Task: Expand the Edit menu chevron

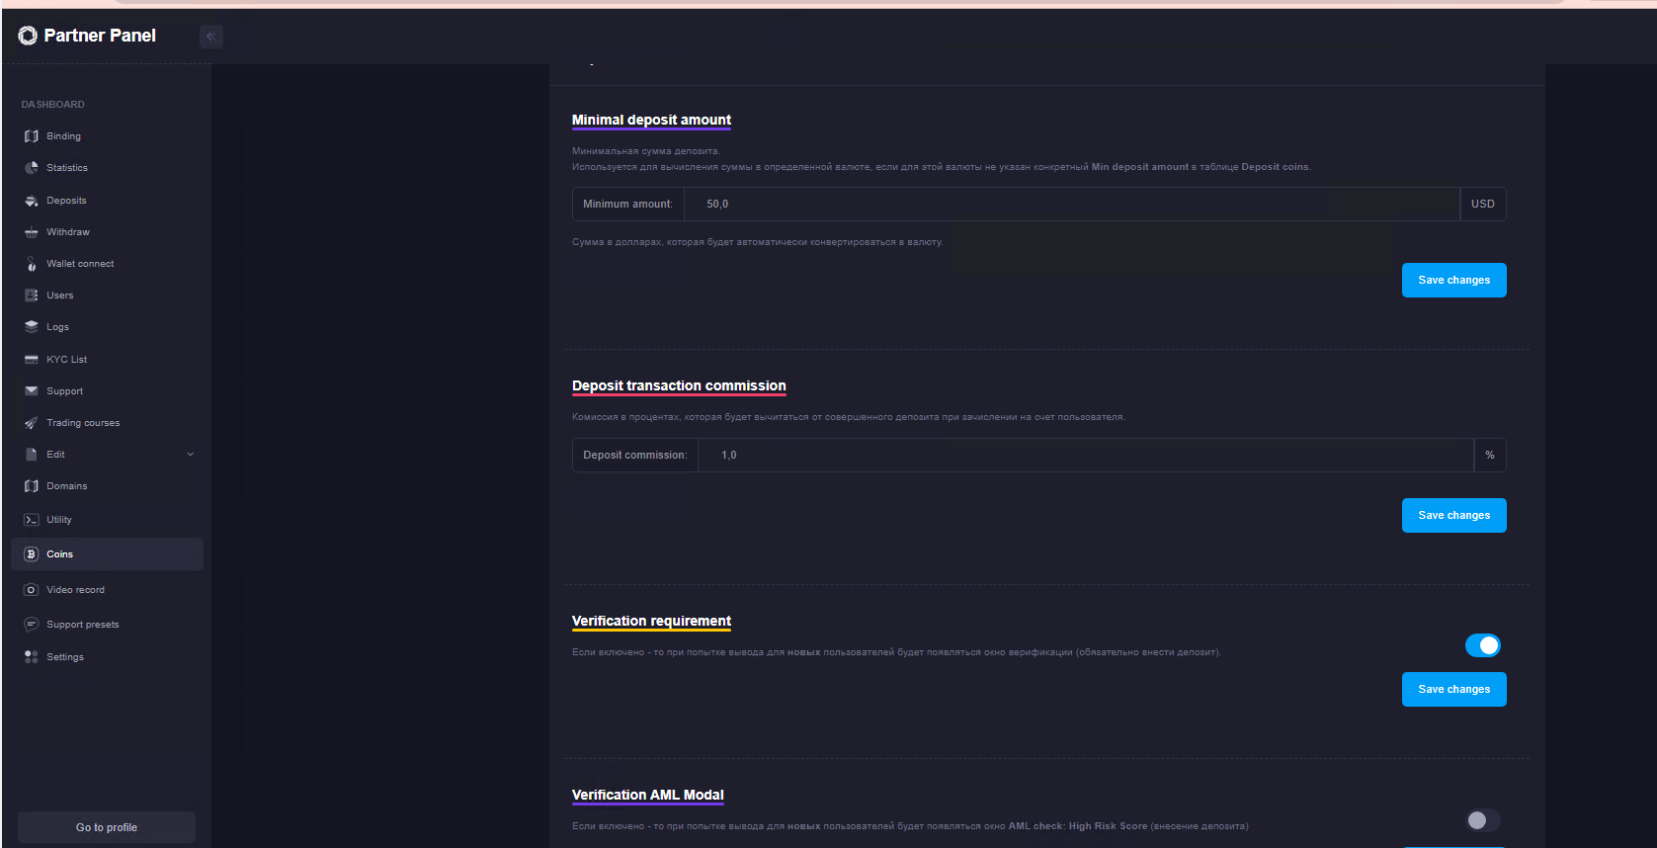Action: coord(191,455)
